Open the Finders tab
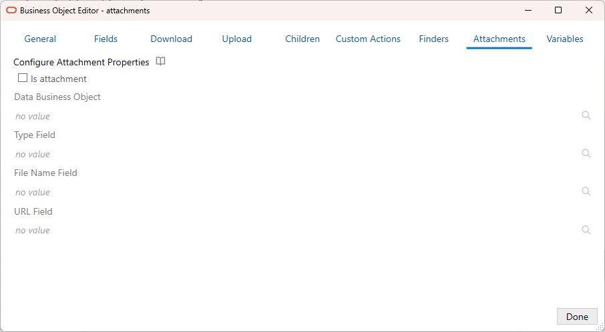 click(433, 39)
